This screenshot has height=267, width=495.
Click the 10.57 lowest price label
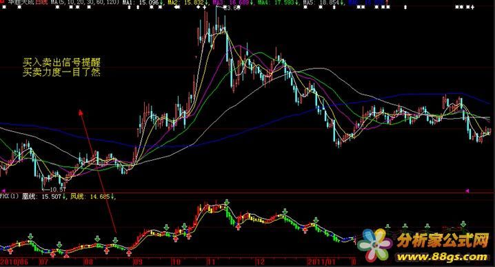pos(58,189)
